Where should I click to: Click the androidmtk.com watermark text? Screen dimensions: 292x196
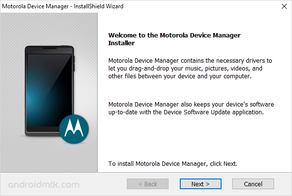[44, 184]
